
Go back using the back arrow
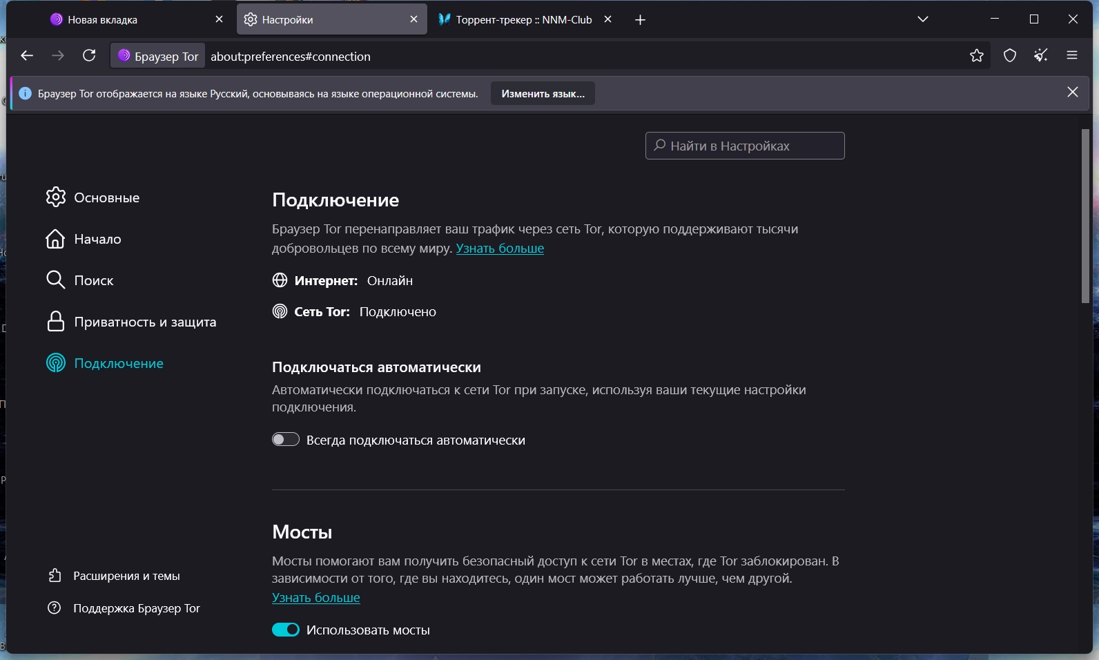[27, 56]
